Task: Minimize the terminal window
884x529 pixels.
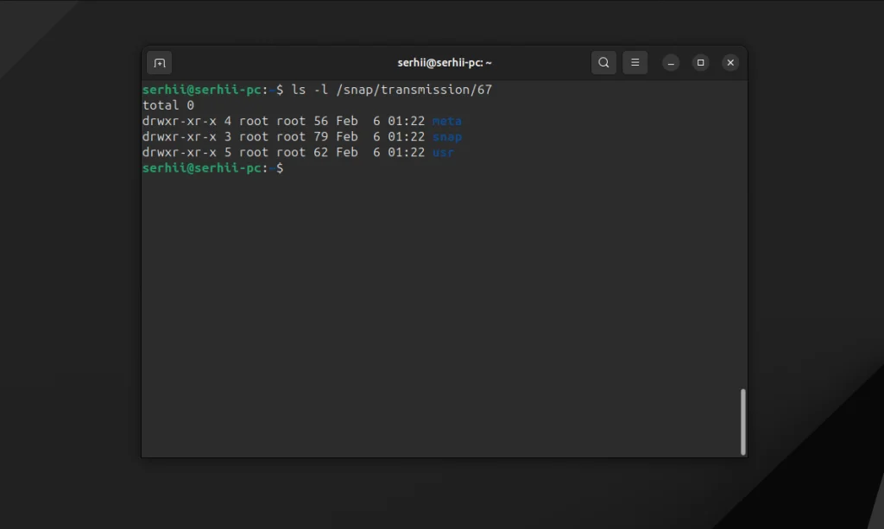Action: [x=671, y=63]
